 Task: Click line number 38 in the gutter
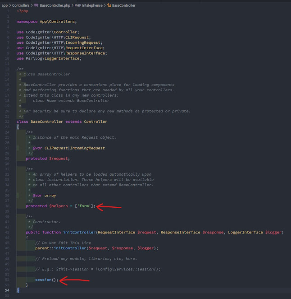pyautogui.click(x=7, y=206)
